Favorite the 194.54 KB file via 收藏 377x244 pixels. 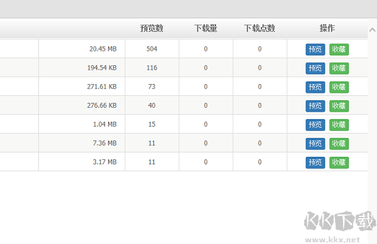point(339,68)
